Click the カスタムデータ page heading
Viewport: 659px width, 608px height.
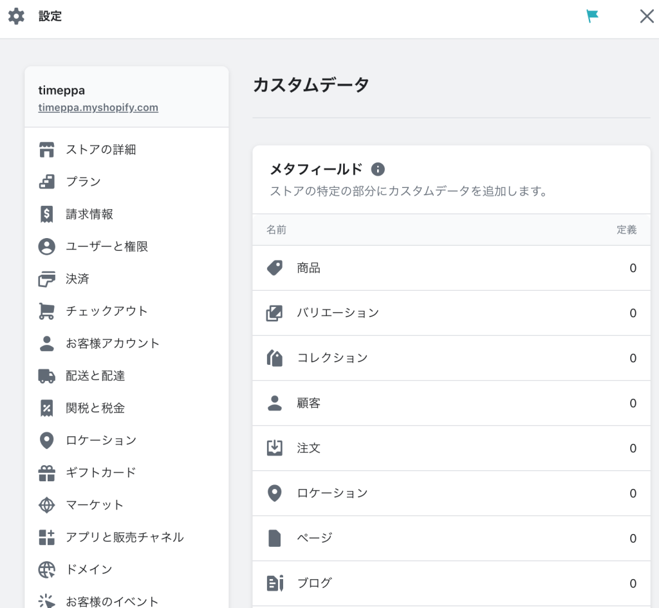click(311, 85)
